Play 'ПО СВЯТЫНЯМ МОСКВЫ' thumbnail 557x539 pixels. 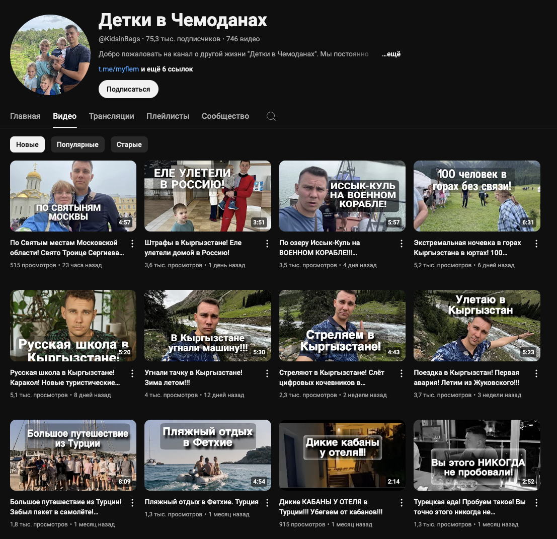click(x=73, y=196)
